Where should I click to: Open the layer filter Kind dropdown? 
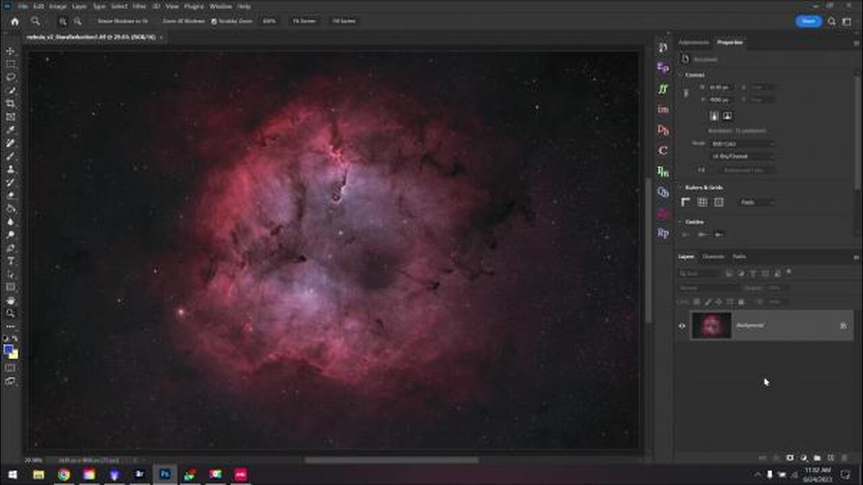tap(700, 273)
